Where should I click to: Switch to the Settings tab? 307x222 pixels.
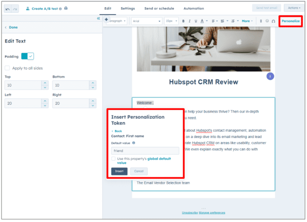pos(128,9)
